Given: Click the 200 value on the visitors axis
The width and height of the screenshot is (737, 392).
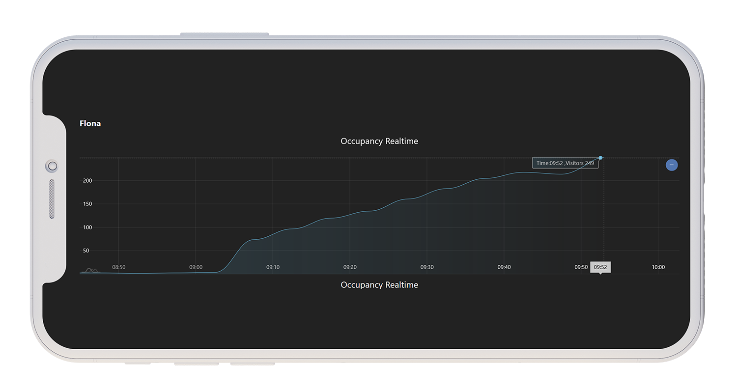Looking at the screenshot, I should click(x=87, y=181).
